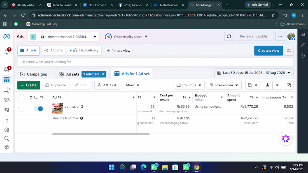Screen dimensions: 308x173
Task: Expand the Opportunity score dropdown
Action: pyautogui.click(x=126, y=37)
